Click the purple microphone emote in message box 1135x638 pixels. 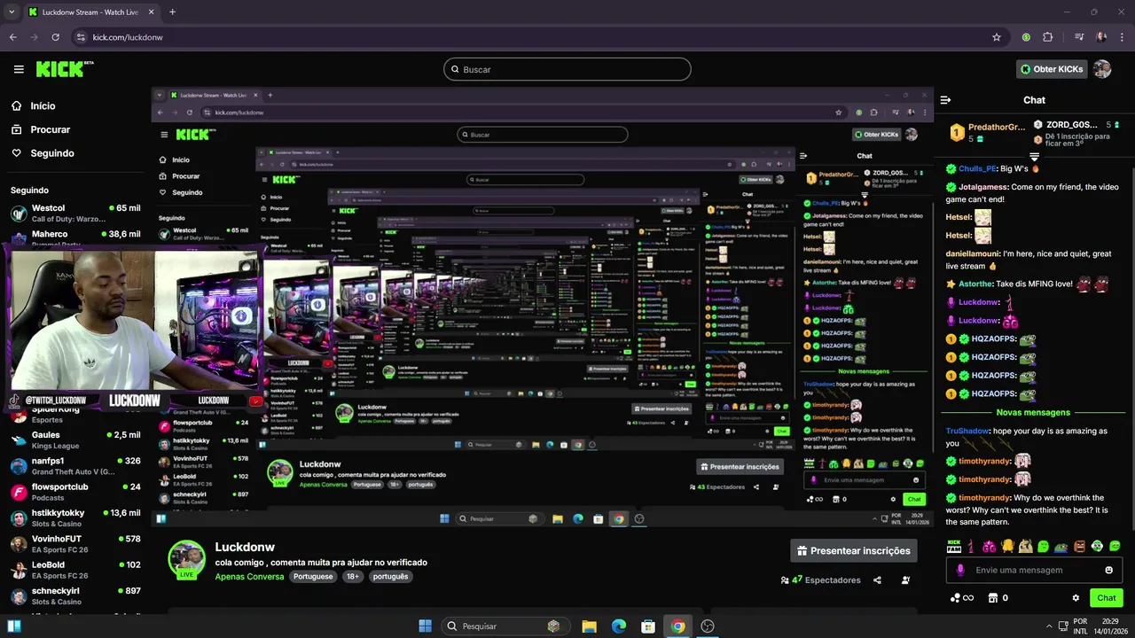coord(960,570)
